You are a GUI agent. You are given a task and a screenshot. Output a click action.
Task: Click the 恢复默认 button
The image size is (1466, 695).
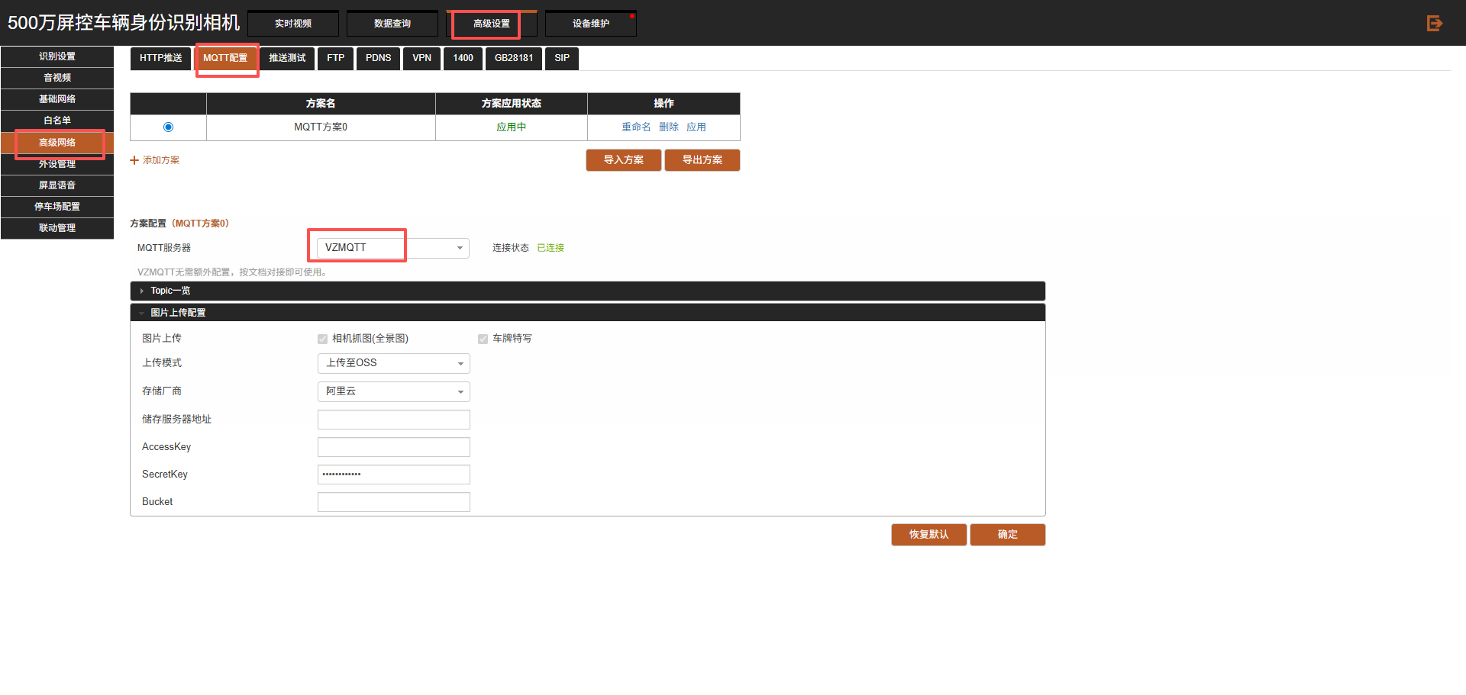pyautogui.click(x=929, y=535)
